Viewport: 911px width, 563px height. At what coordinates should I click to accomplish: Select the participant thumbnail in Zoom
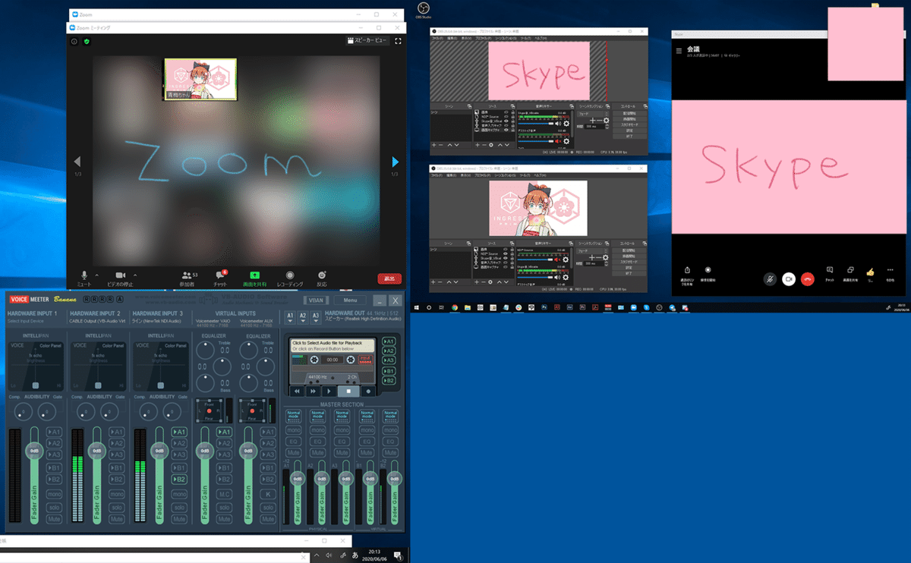(200, 80)
